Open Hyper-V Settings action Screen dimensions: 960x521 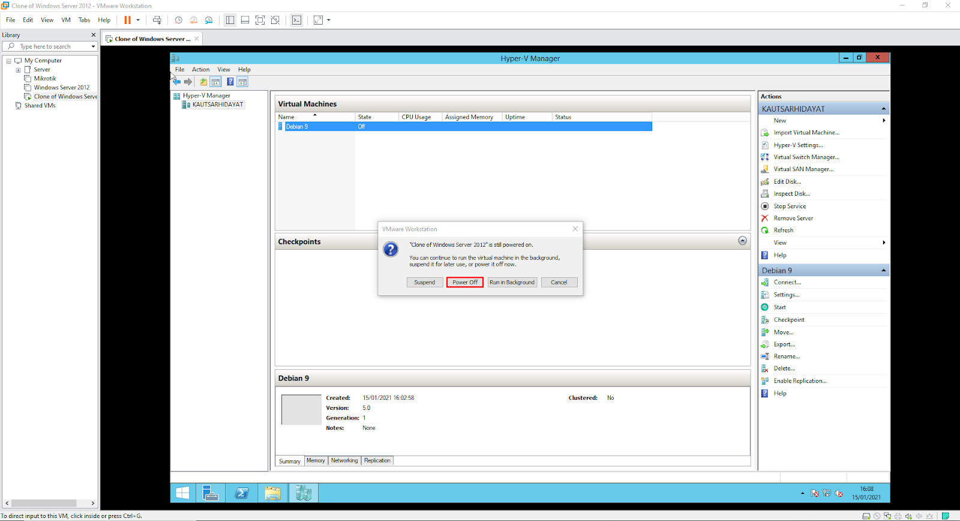(x=798, y=145)
